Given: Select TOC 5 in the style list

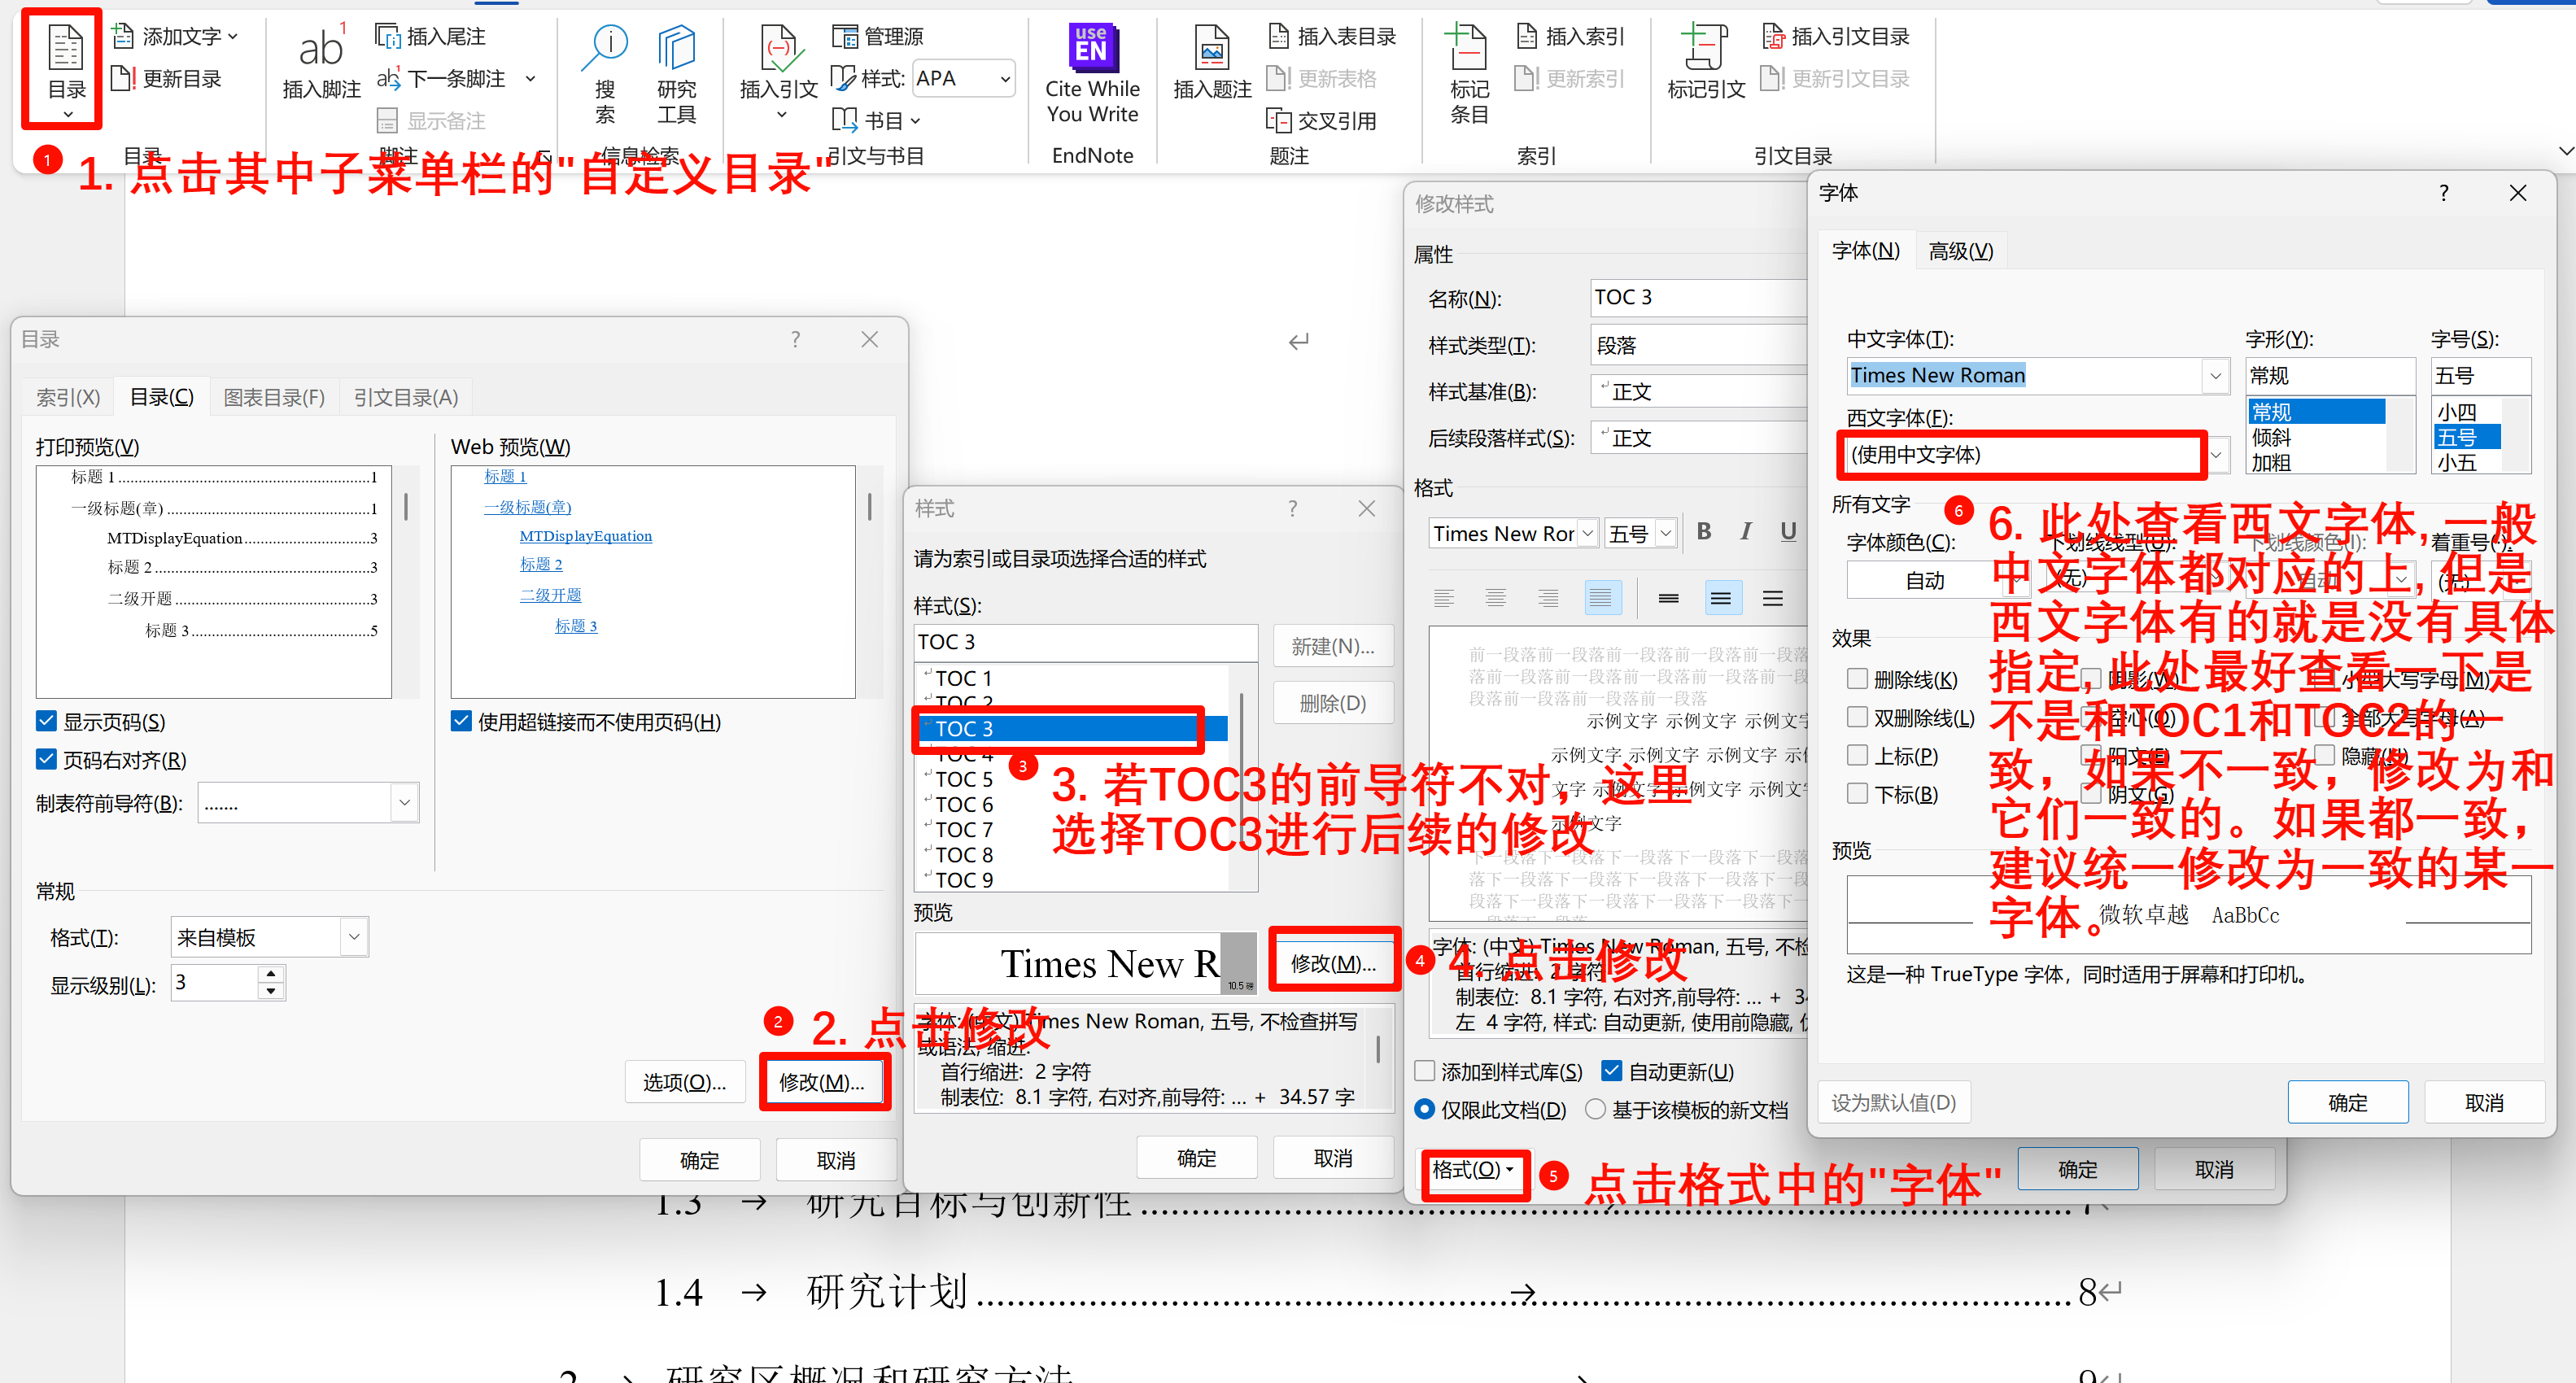Looking at the screenshot, I should click(x=964, y=779).
